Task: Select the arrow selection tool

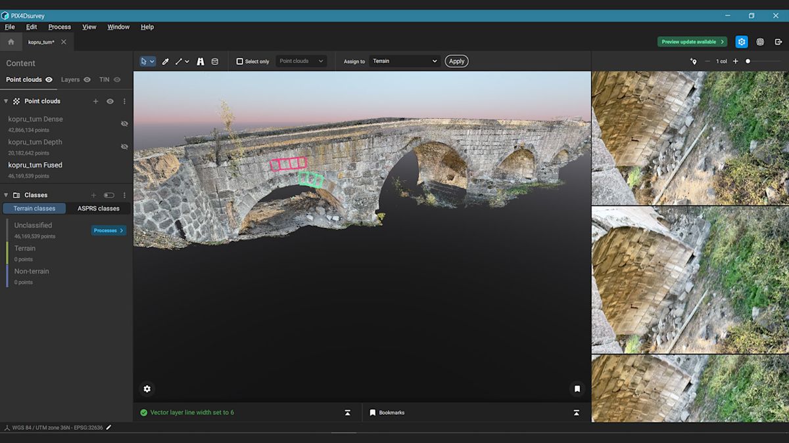Action: [144, 61]
